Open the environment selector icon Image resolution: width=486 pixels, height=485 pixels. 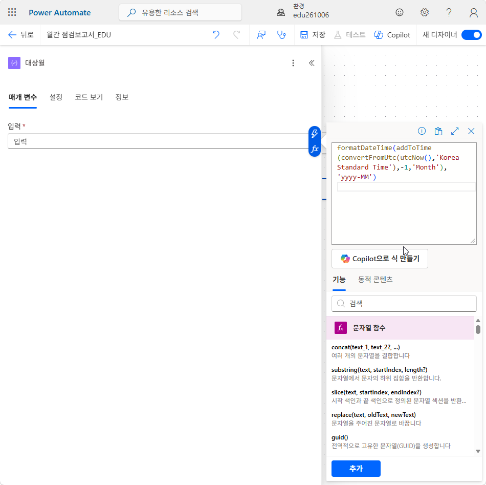pos(281,12)
